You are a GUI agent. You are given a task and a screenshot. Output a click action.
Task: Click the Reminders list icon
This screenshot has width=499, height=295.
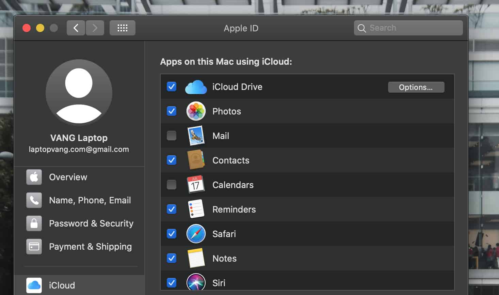(196, 209)
